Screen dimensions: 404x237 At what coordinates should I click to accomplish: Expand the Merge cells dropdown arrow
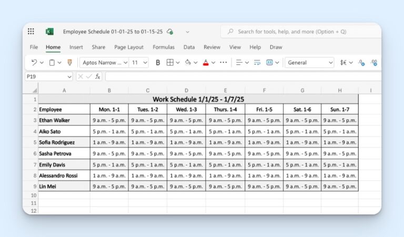(277, 63)
